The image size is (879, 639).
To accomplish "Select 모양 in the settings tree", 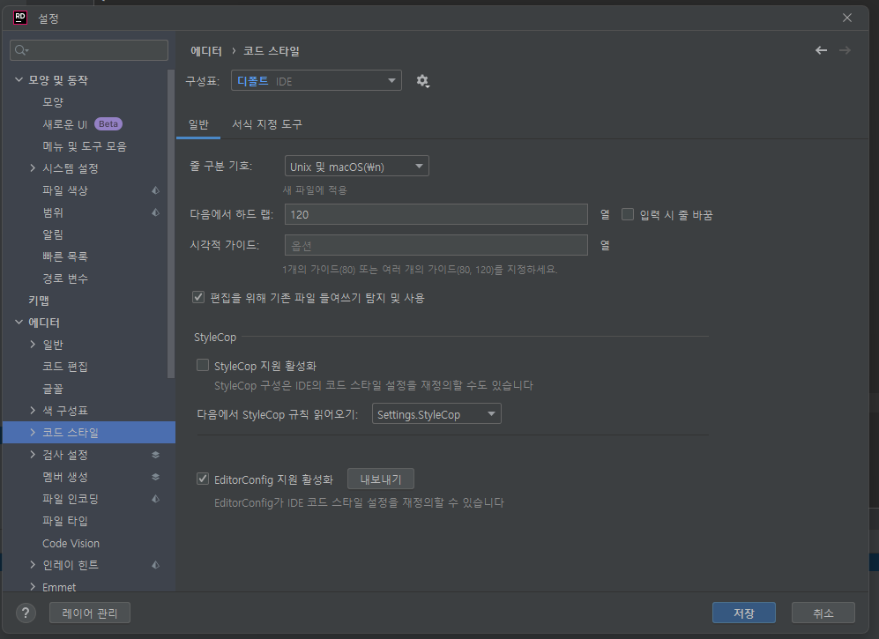I will coord(53,102).
